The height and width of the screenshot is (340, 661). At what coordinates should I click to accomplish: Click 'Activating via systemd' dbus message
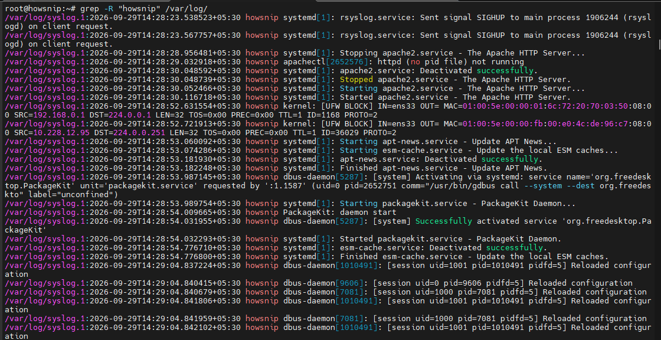click(x=467, y=176)
